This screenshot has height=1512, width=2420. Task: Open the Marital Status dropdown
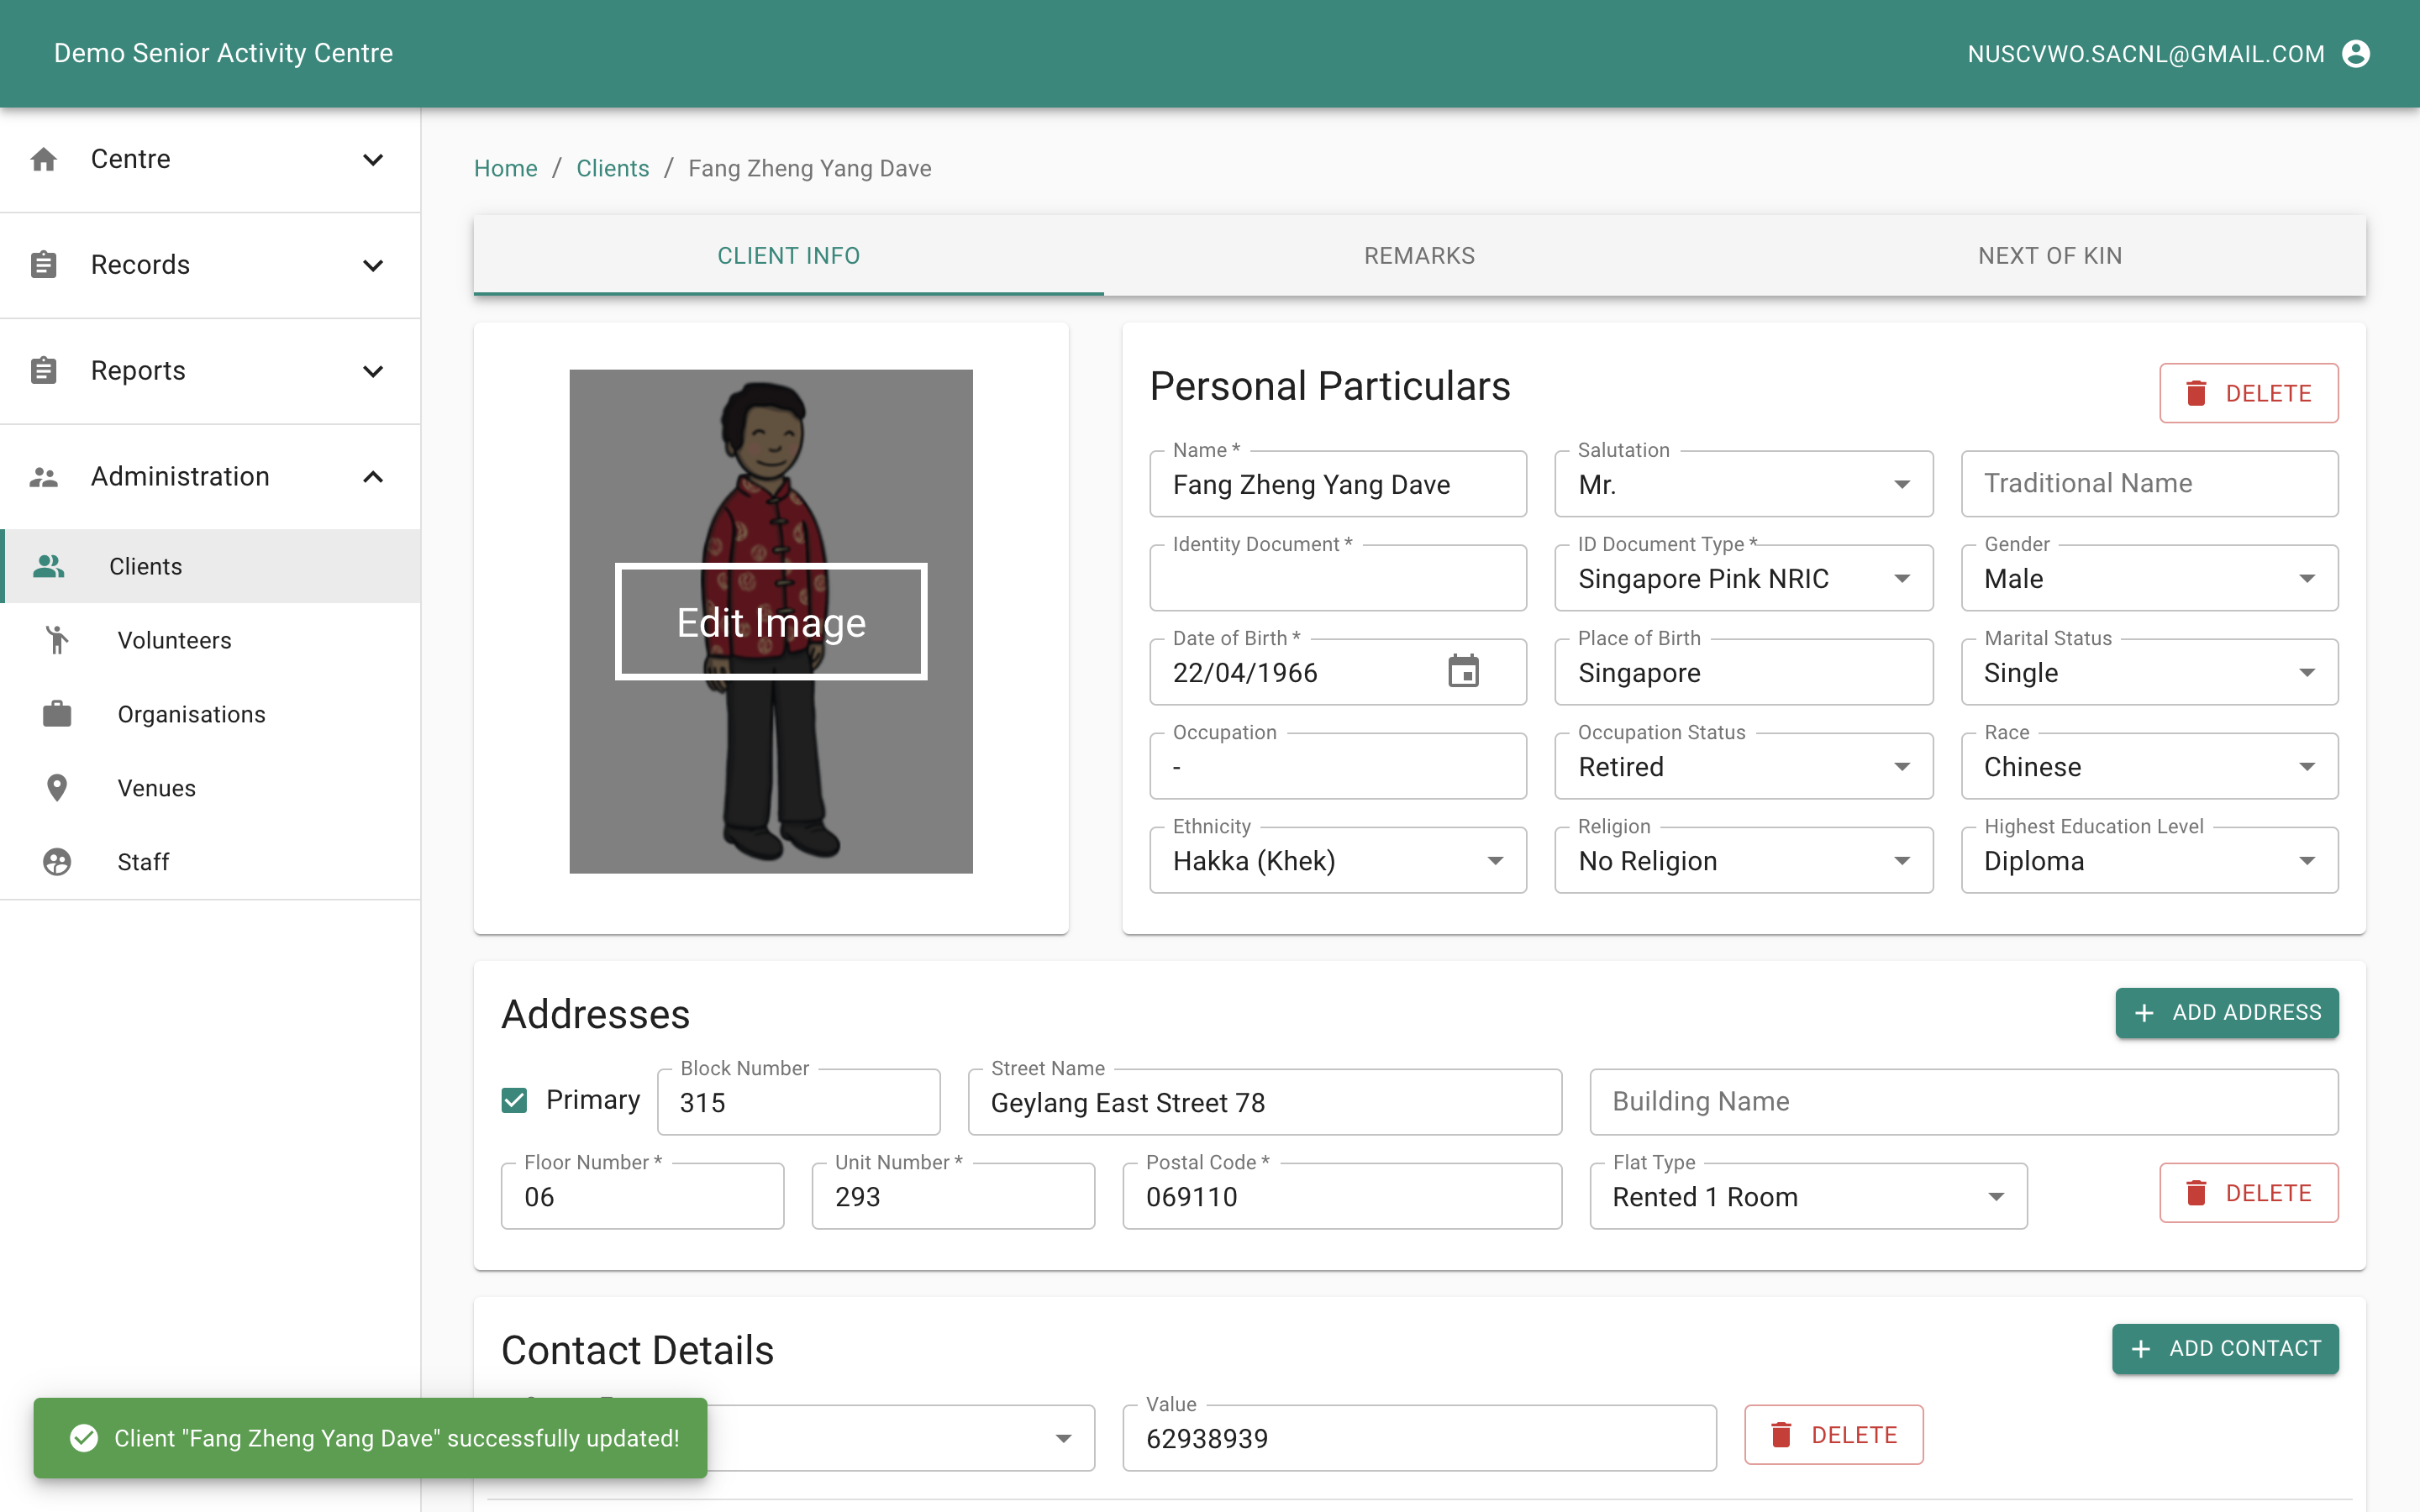tap(2150, 672)
